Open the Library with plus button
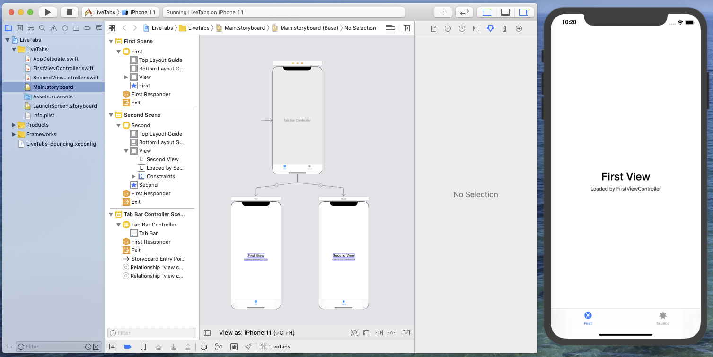 click(x=443, y=12)
